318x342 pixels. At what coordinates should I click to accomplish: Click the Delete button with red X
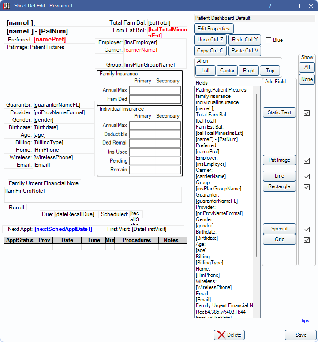tap(229, 335)
